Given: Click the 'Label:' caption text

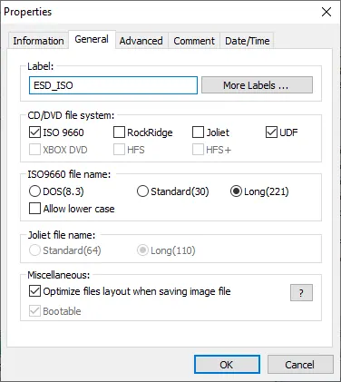Looking at the screenshot, I should (41, 66).
